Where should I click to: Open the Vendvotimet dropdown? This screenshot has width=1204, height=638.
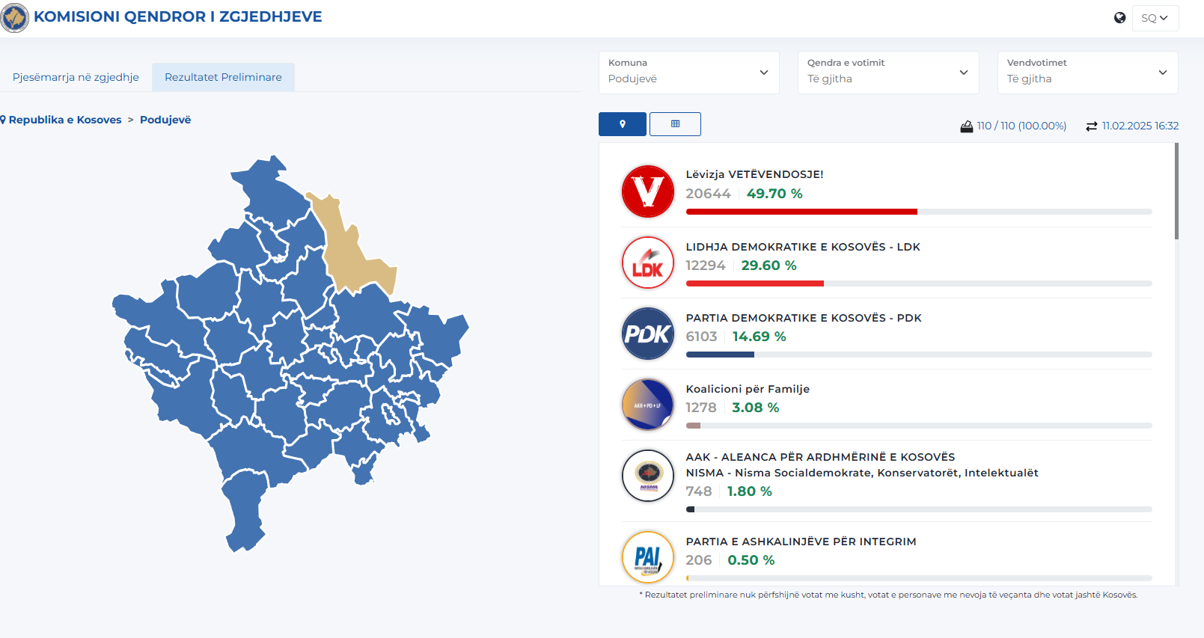coord(1088,73)
